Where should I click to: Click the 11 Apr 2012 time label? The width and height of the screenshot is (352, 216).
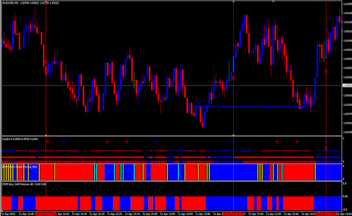(x=8, y=214)
